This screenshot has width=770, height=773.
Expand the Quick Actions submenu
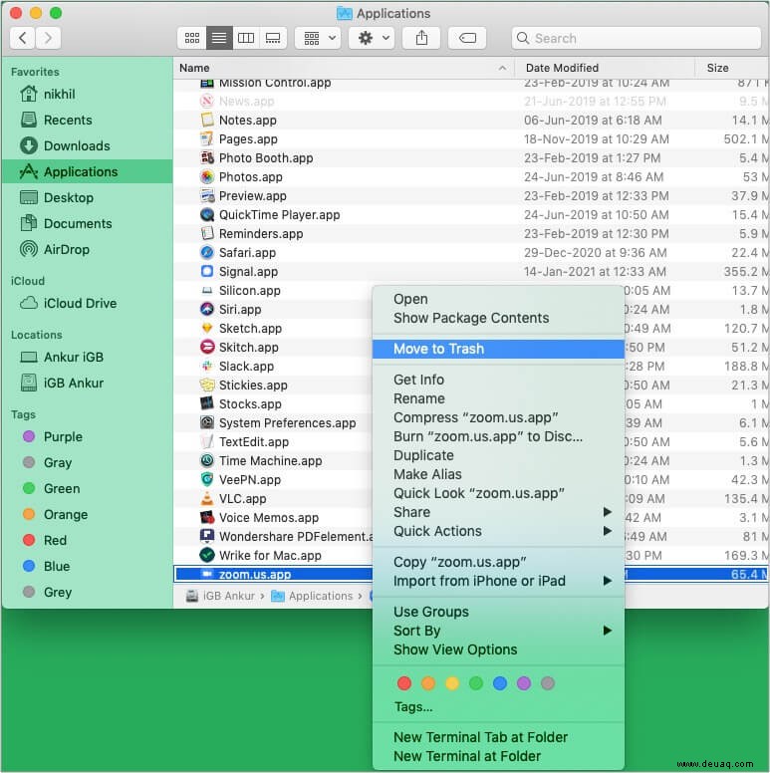[x=498, y=532]
